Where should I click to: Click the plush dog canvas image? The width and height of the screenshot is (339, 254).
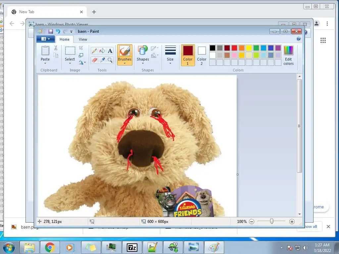click(137, 146)
